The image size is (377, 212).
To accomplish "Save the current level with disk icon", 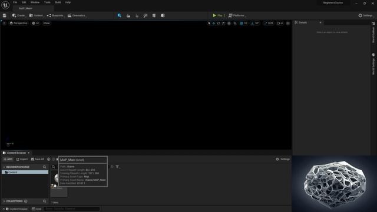I will click(x=5, y=15).
